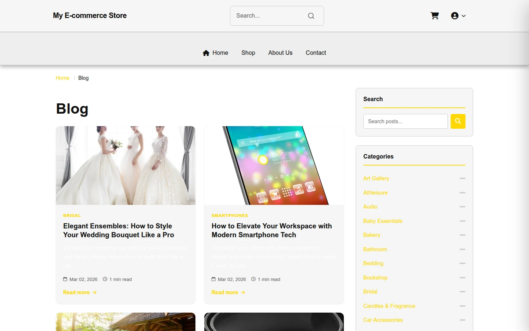Click the yellow search posts button
Viewport: 529px width, 331px height.
coord(458,121)
